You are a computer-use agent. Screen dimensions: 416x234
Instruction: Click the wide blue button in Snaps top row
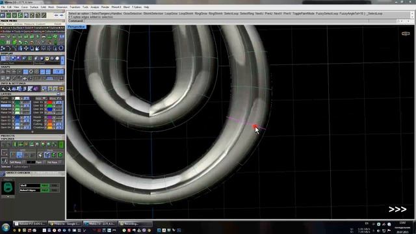point(58,71)
